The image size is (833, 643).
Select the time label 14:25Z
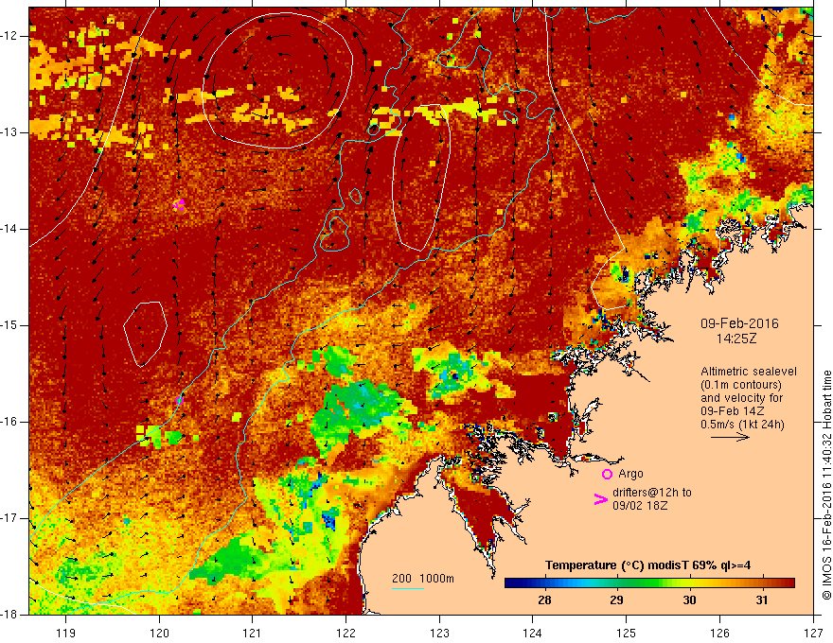click(x=736, y=339)
